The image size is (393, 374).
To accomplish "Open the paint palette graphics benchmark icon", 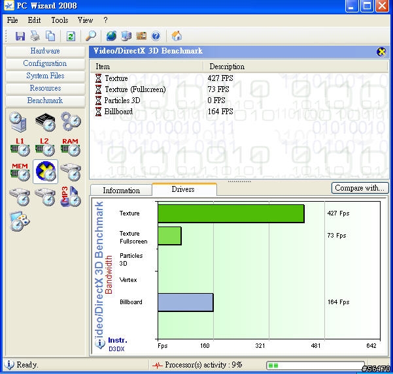I will [20, 221].
